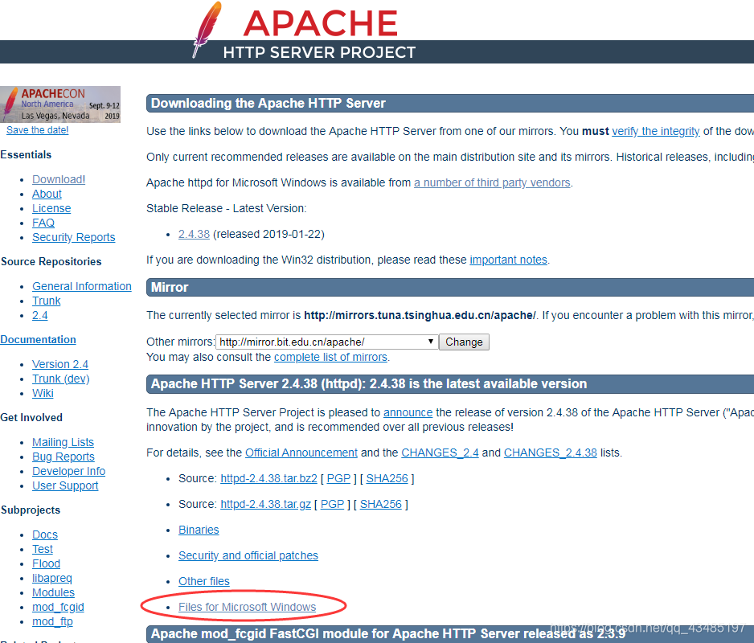The height and width of the screenshot is (643, 754).
Task: Open the Official Announcement link
Action: click(301, 453)
